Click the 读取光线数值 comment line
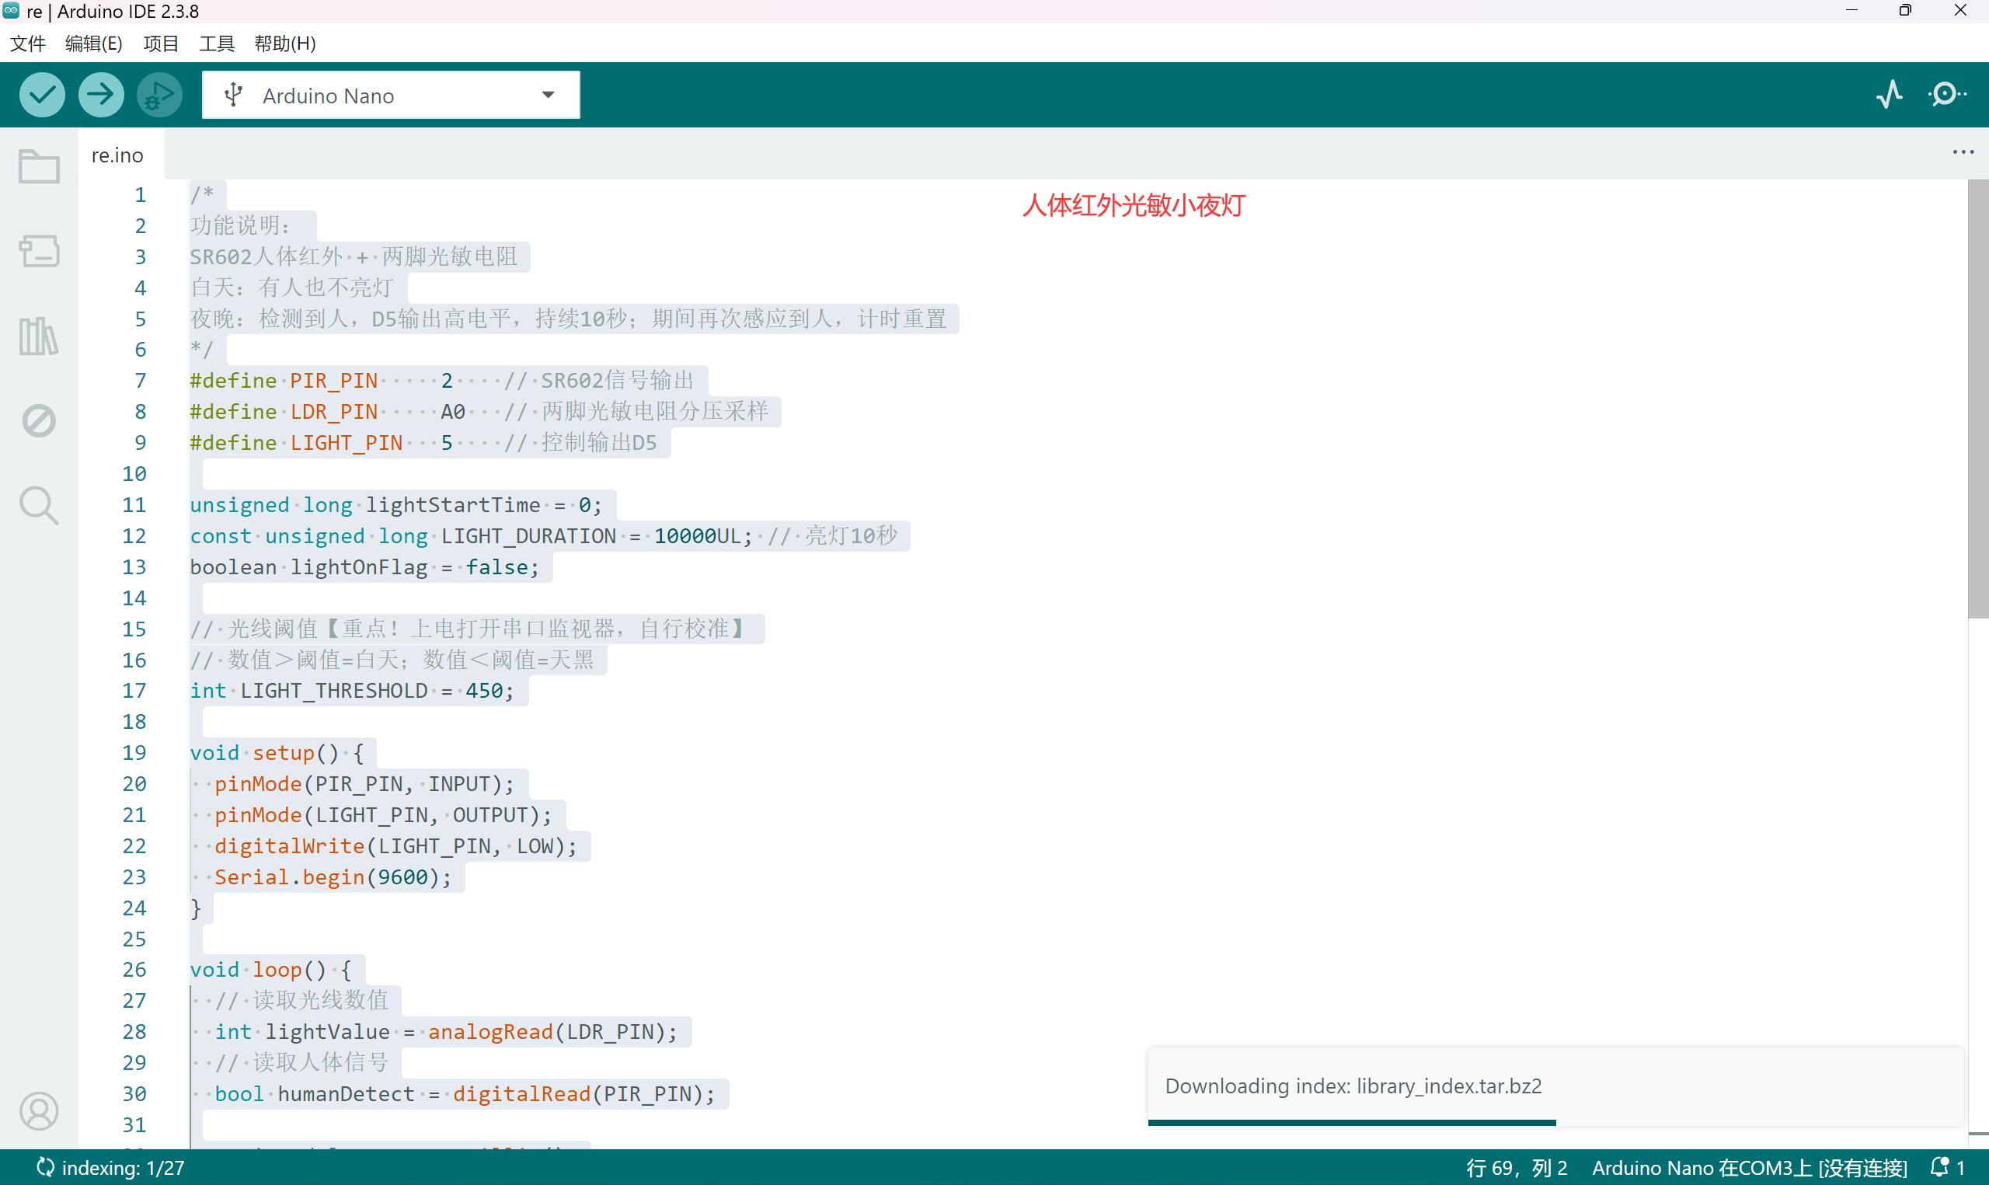This screenshot has height=1185, width=1989. (301, 1002)
